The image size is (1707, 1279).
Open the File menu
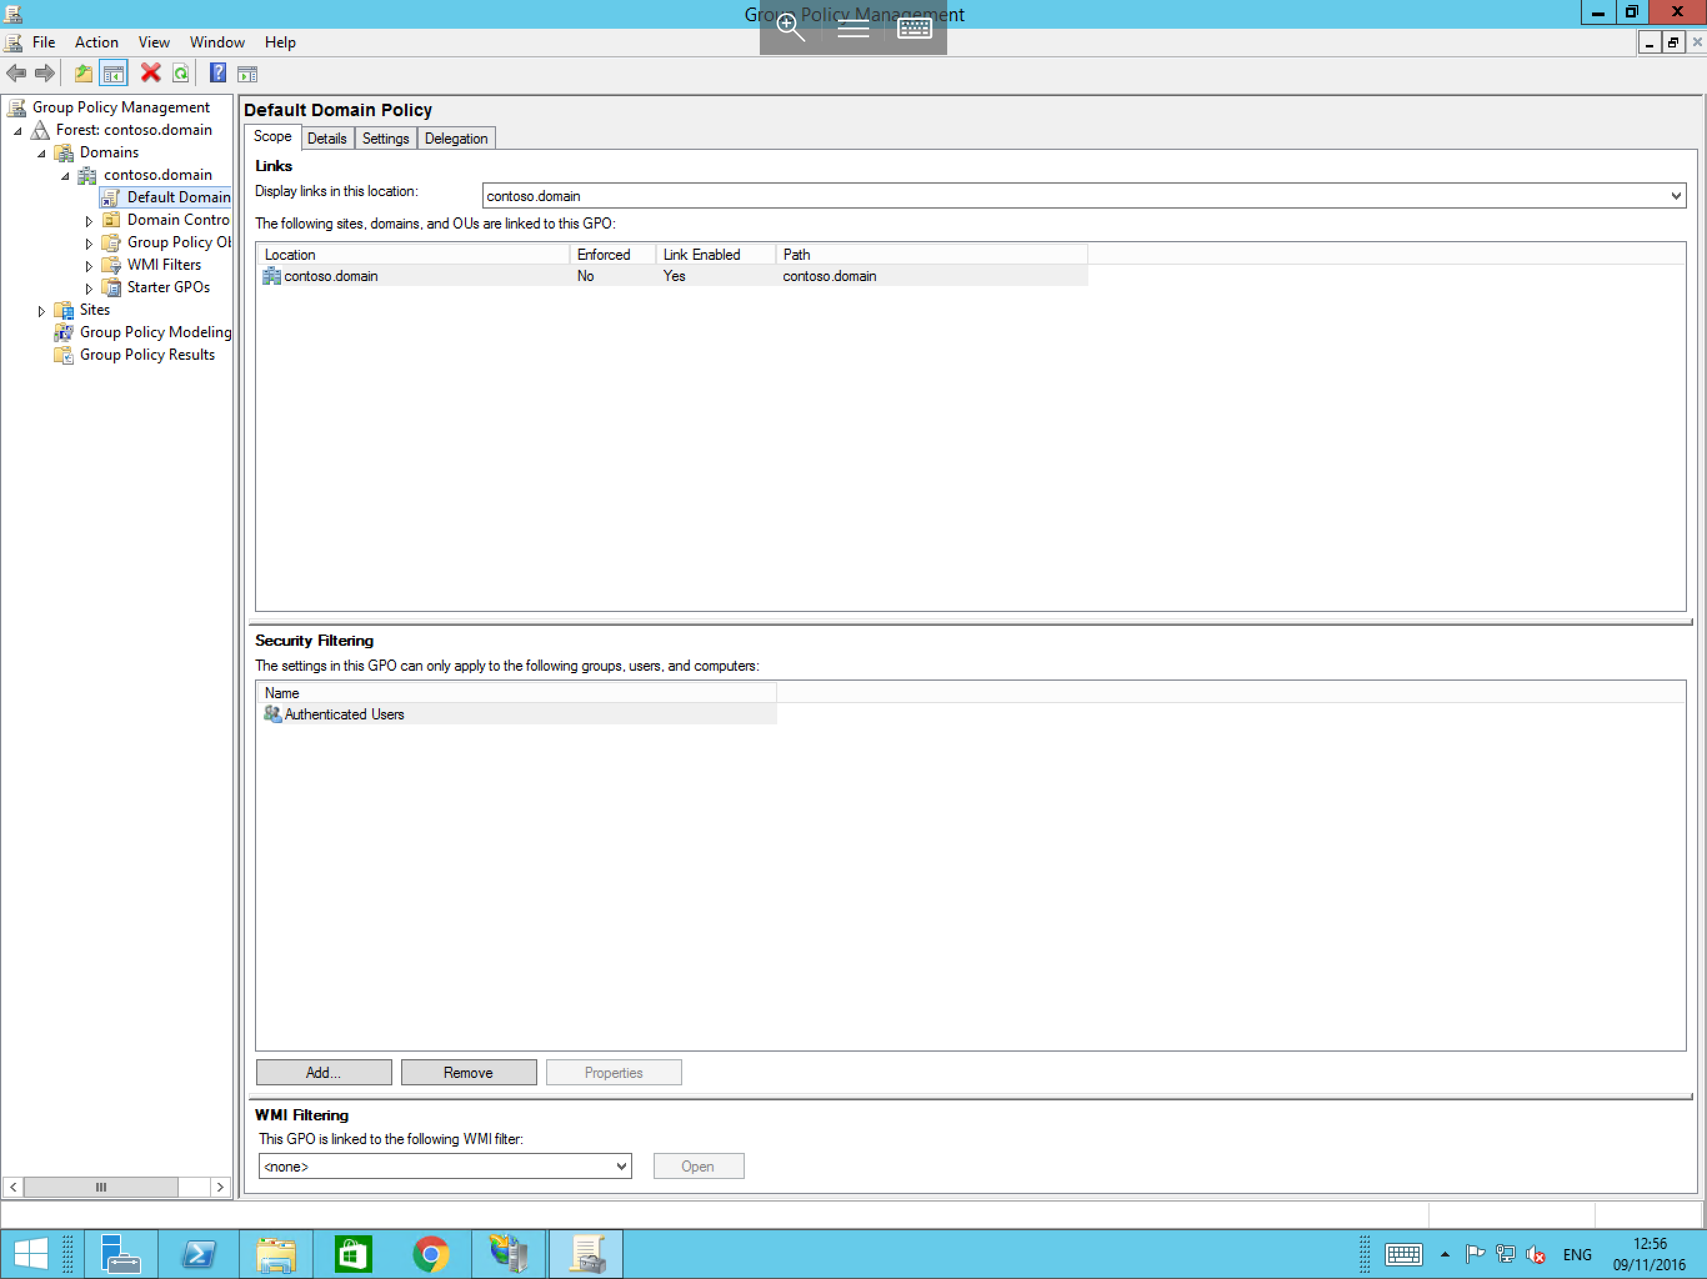(x=43, y=42)
